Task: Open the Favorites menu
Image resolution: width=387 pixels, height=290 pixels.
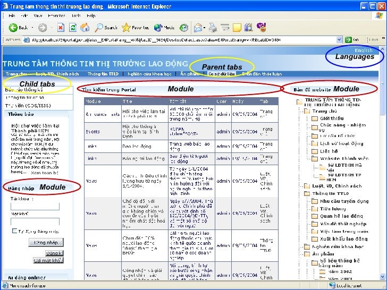Action: tap(56, 15)
